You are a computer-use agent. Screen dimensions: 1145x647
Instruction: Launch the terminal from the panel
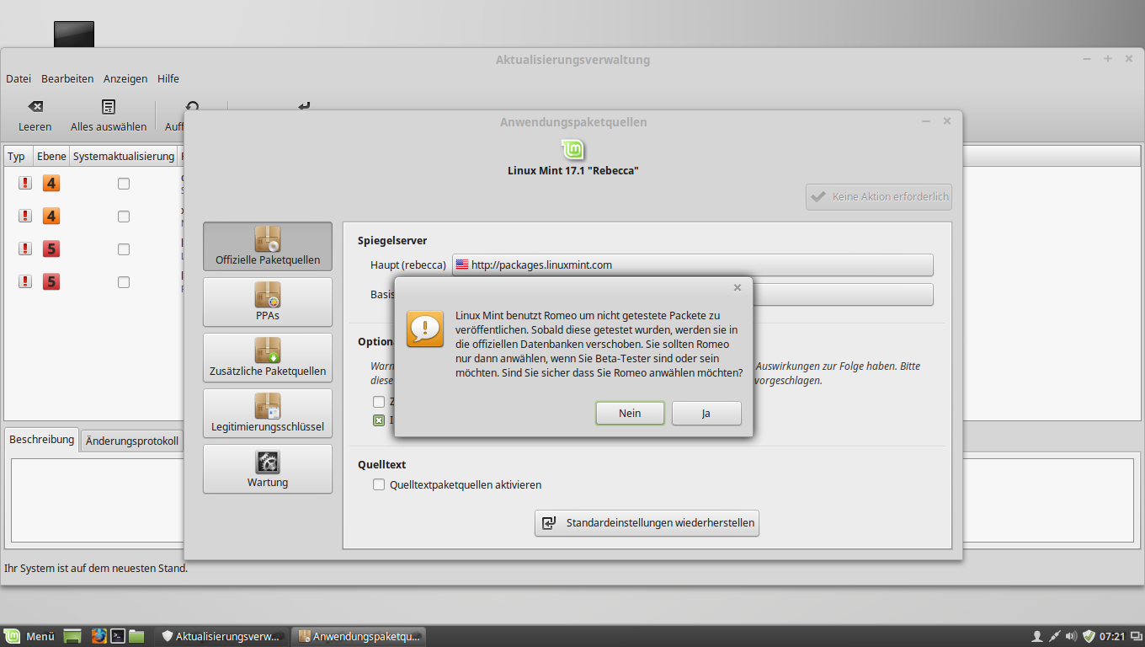point(119,636)
